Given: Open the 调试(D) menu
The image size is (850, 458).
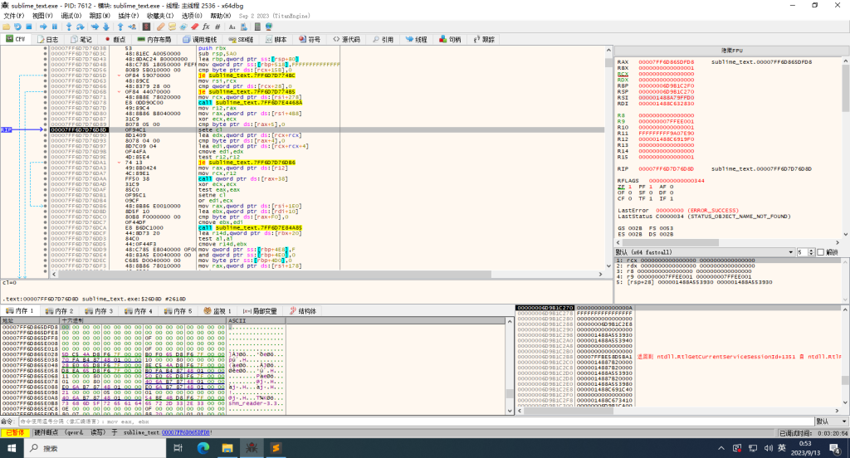Looking at the screenshot, I should click(x=71, y=16).
